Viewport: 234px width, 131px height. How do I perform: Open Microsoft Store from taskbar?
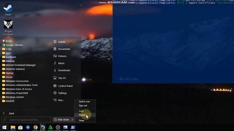pyautogui.click(x=20, y=127)
